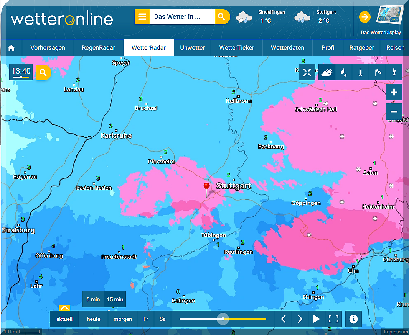Collapse the map layer toolbar
This screenshot has height=335, width=409.
point(307,72)
